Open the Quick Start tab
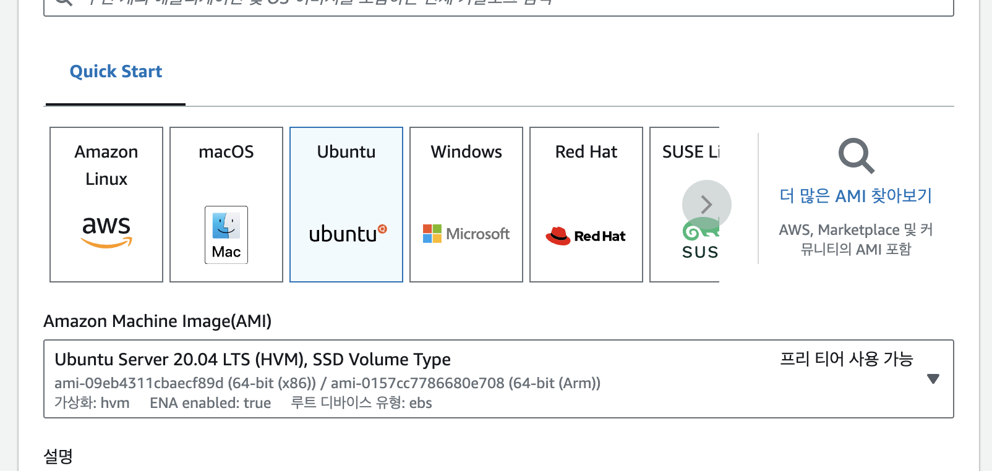Image resolution: width=992 pixels, height=471 pixels. (x=116, y=72)
